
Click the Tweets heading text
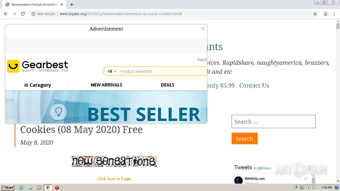click(243, 167)
